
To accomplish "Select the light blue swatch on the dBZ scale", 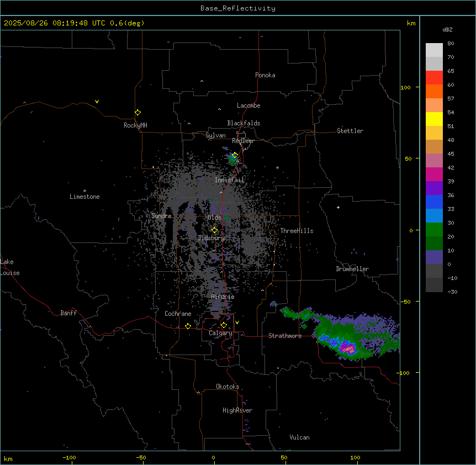I will [434, 215].
